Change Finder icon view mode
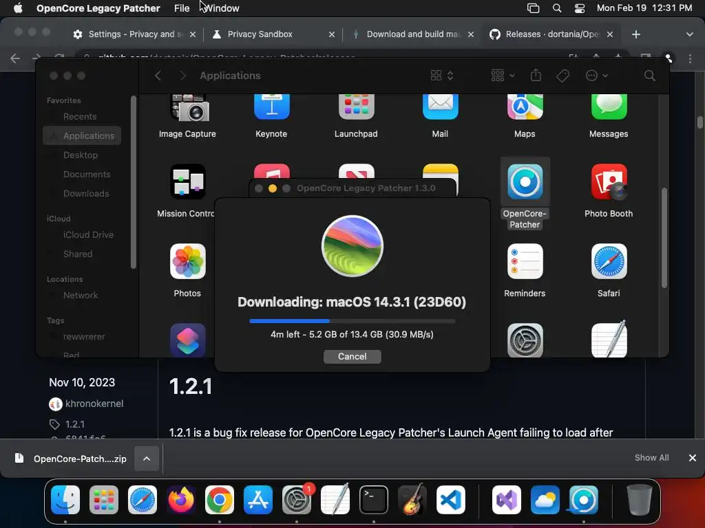The width and height of the screenshot is (705, 528). click(441, 76)
